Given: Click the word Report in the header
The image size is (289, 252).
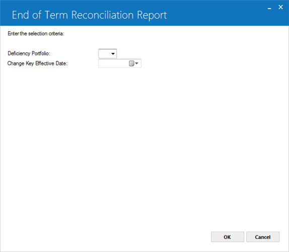Looking at the screenshot, I should (152, 16).
